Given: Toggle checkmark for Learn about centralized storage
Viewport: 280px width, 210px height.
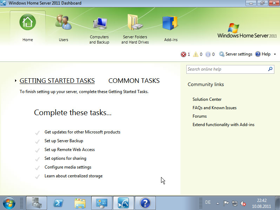Looking at the screenshot, I should pos(37,177).
